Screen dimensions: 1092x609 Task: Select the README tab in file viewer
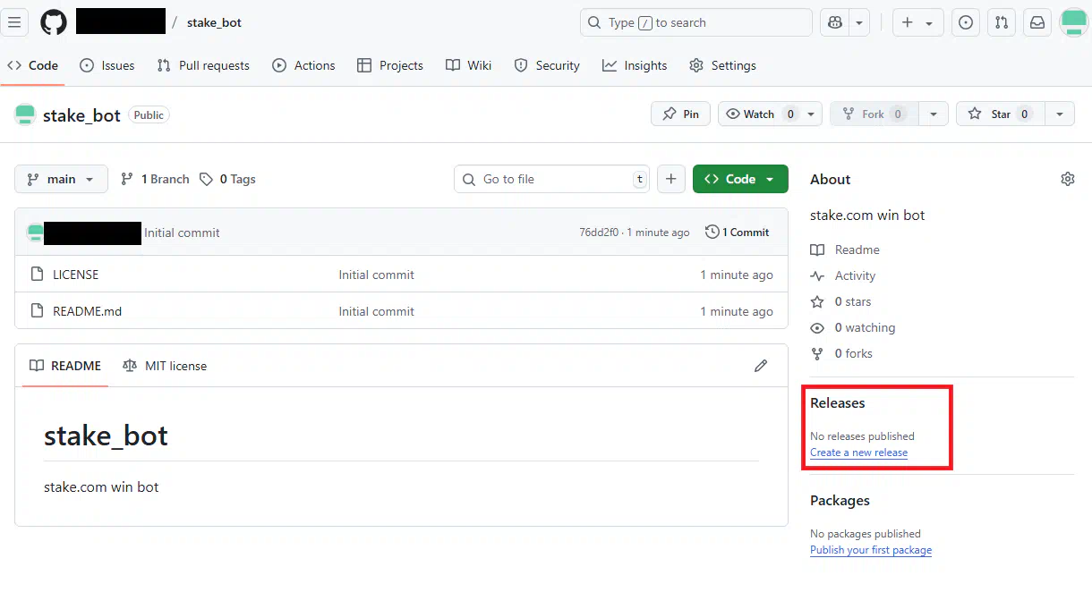pyautogui.click(x=65, y=366)
